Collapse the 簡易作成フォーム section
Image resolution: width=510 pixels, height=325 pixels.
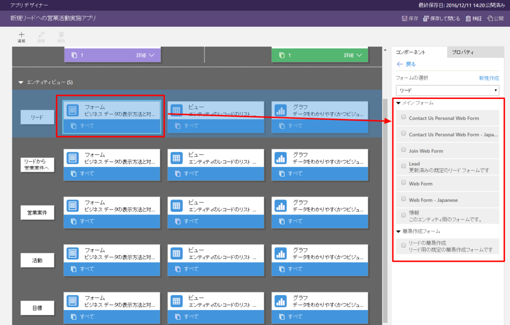pos(398,232)
